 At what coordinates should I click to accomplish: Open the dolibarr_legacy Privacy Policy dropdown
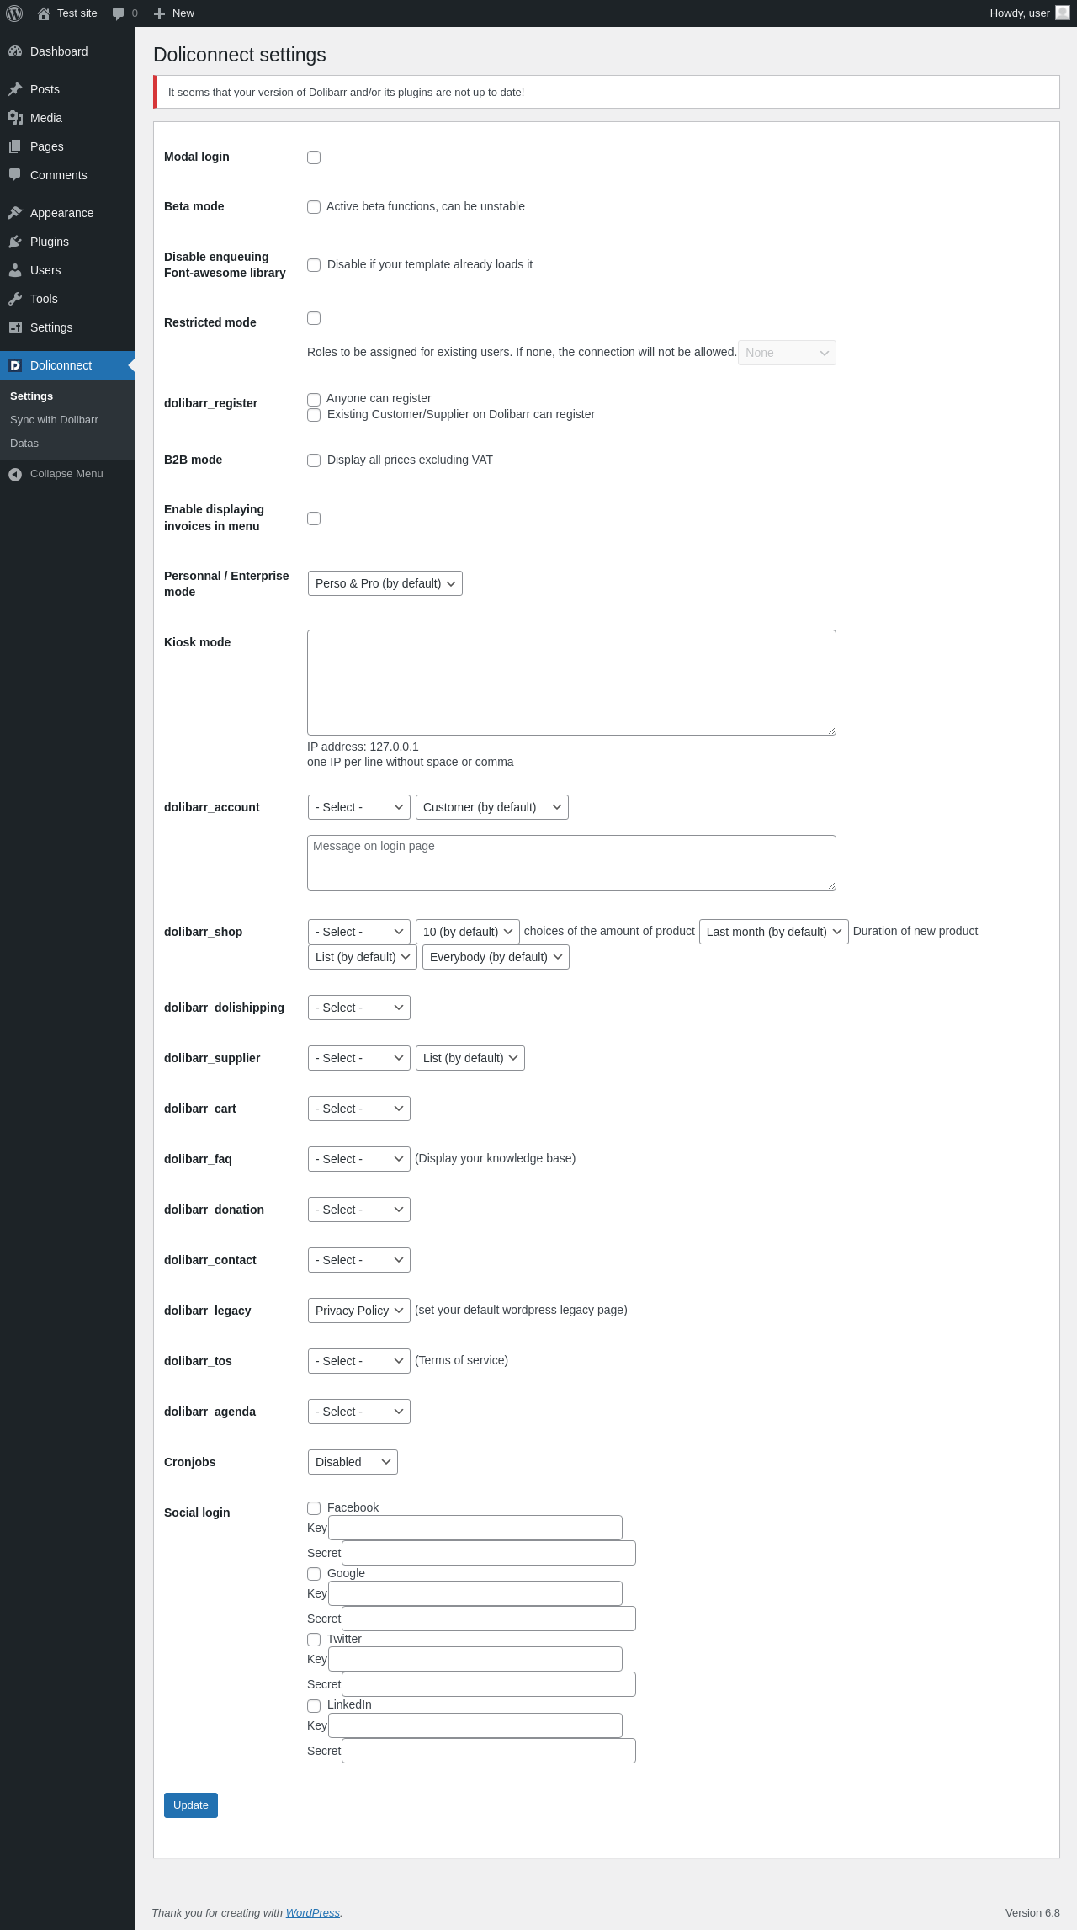coord(359,1311)
